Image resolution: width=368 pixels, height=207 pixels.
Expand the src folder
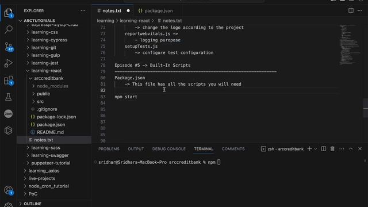(x=40, y=101)
